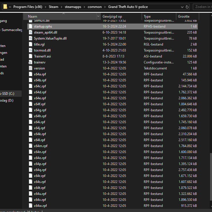Select the System.ValueTuple.dll file icon
The width and height of the screenshot is (212, 212).
tap(31, 38)
